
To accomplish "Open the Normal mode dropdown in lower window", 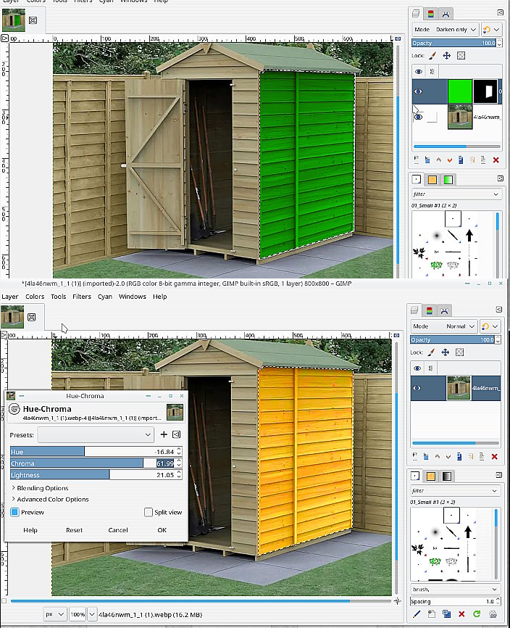I will [443, 326].
